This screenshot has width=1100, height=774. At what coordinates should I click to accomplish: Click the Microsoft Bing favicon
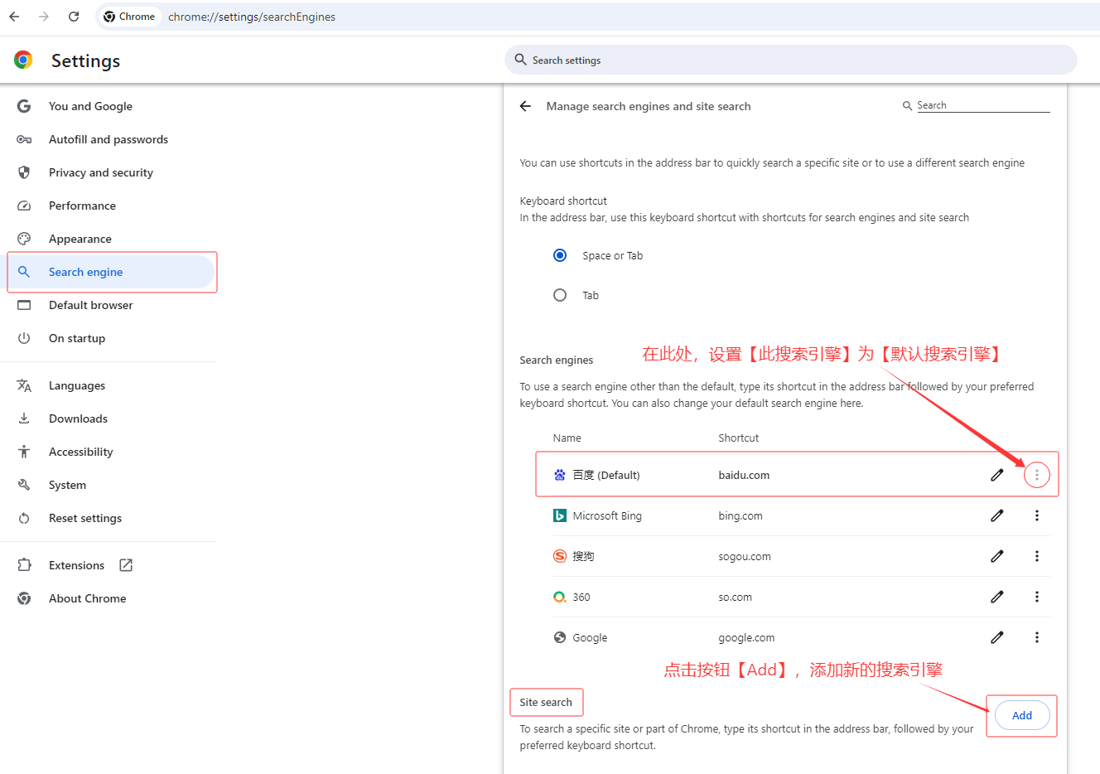pos(560,515)
